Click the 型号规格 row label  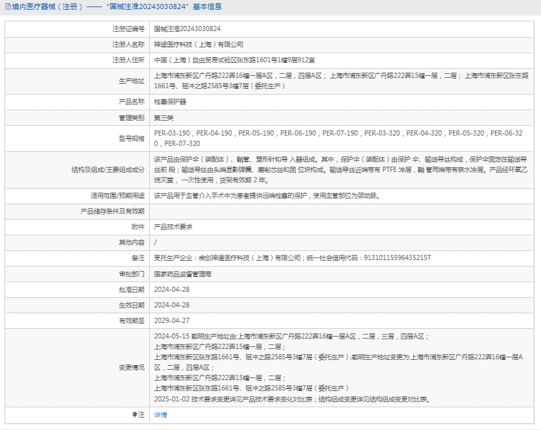pos(132,138)
